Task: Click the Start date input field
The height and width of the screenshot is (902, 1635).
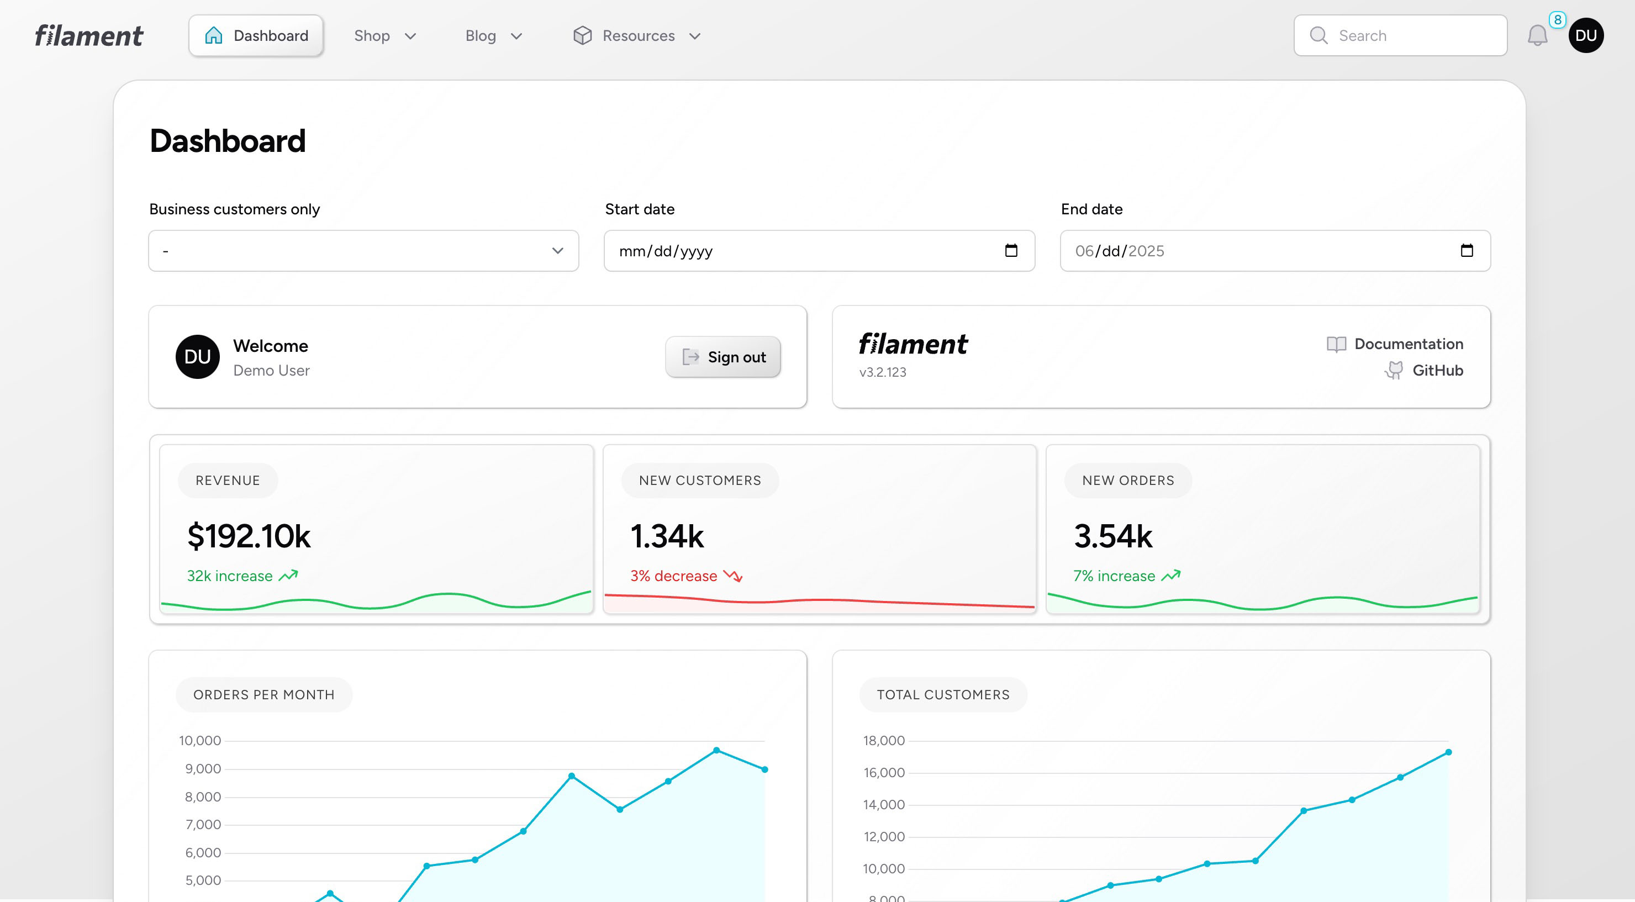Action: (x=819, y=251)
